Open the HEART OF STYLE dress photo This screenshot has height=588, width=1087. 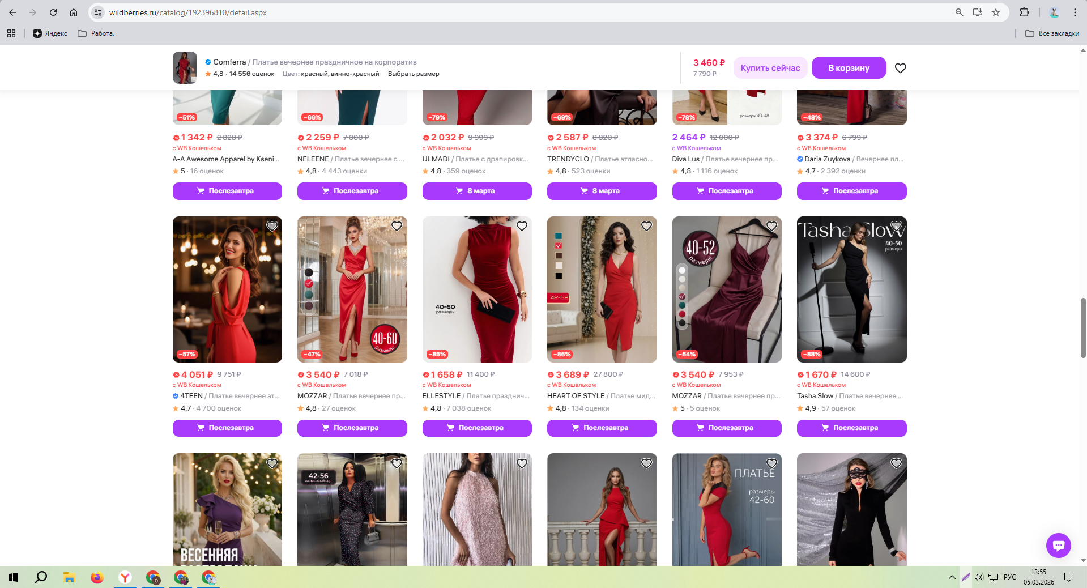point(602,289)
